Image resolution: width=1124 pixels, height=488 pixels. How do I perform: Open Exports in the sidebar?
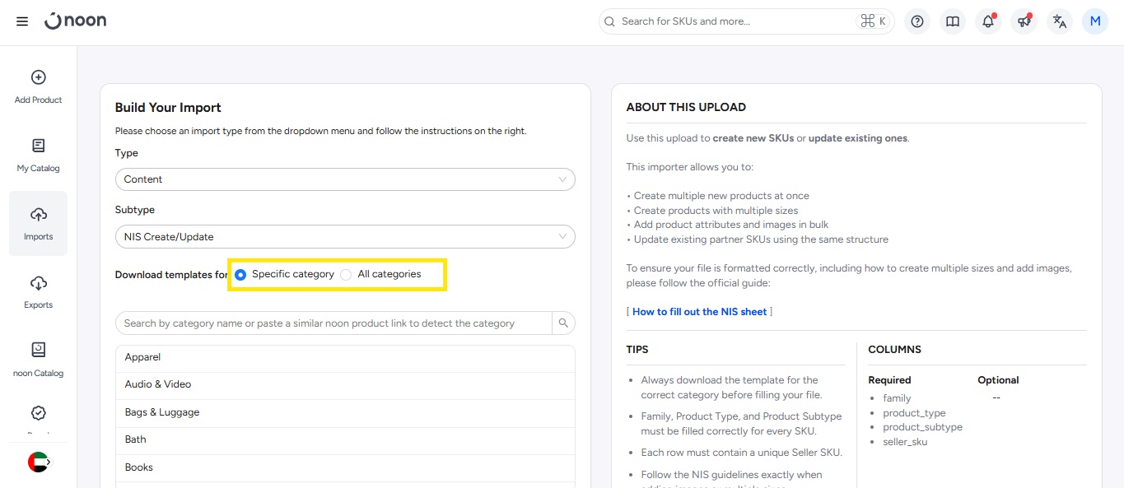pos(39,291)
